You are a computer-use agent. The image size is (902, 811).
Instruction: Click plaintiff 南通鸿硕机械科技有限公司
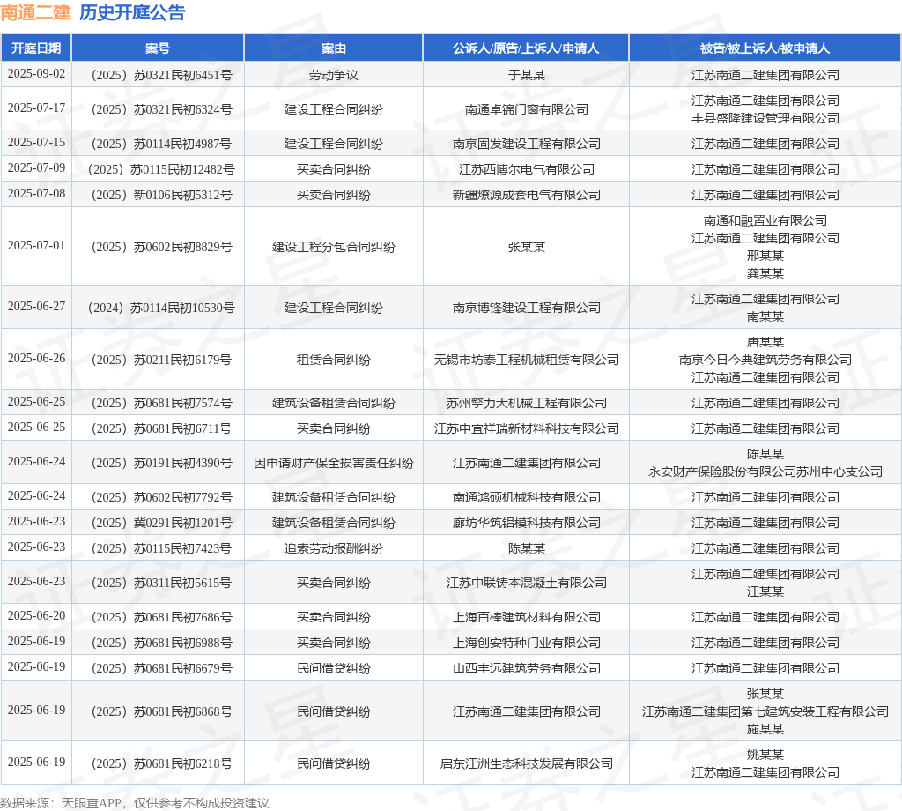point(527,497)
